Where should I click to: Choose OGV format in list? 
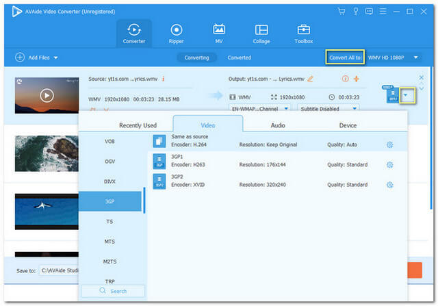(109, 162)
